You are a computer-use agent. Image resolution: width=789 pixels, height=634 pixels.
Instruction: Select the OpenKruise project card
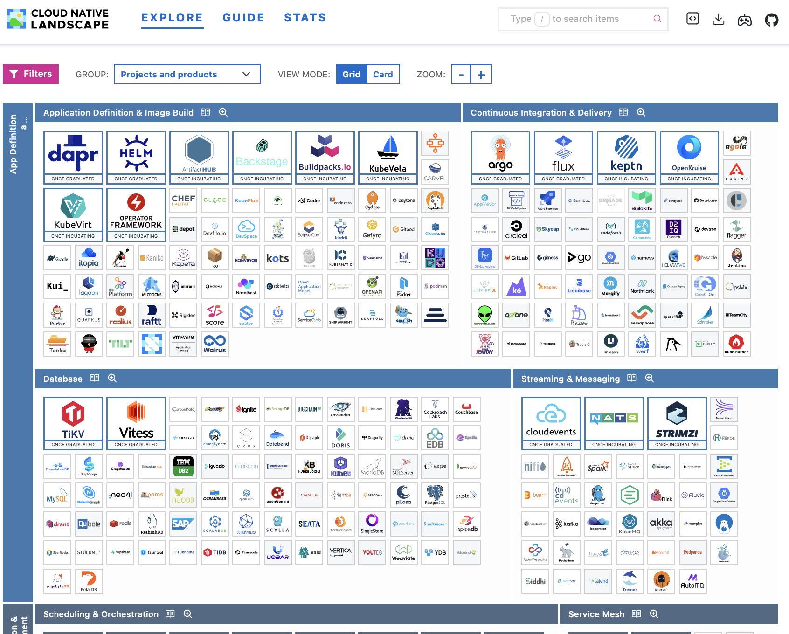pyautogui.click(x=689, y=157)
